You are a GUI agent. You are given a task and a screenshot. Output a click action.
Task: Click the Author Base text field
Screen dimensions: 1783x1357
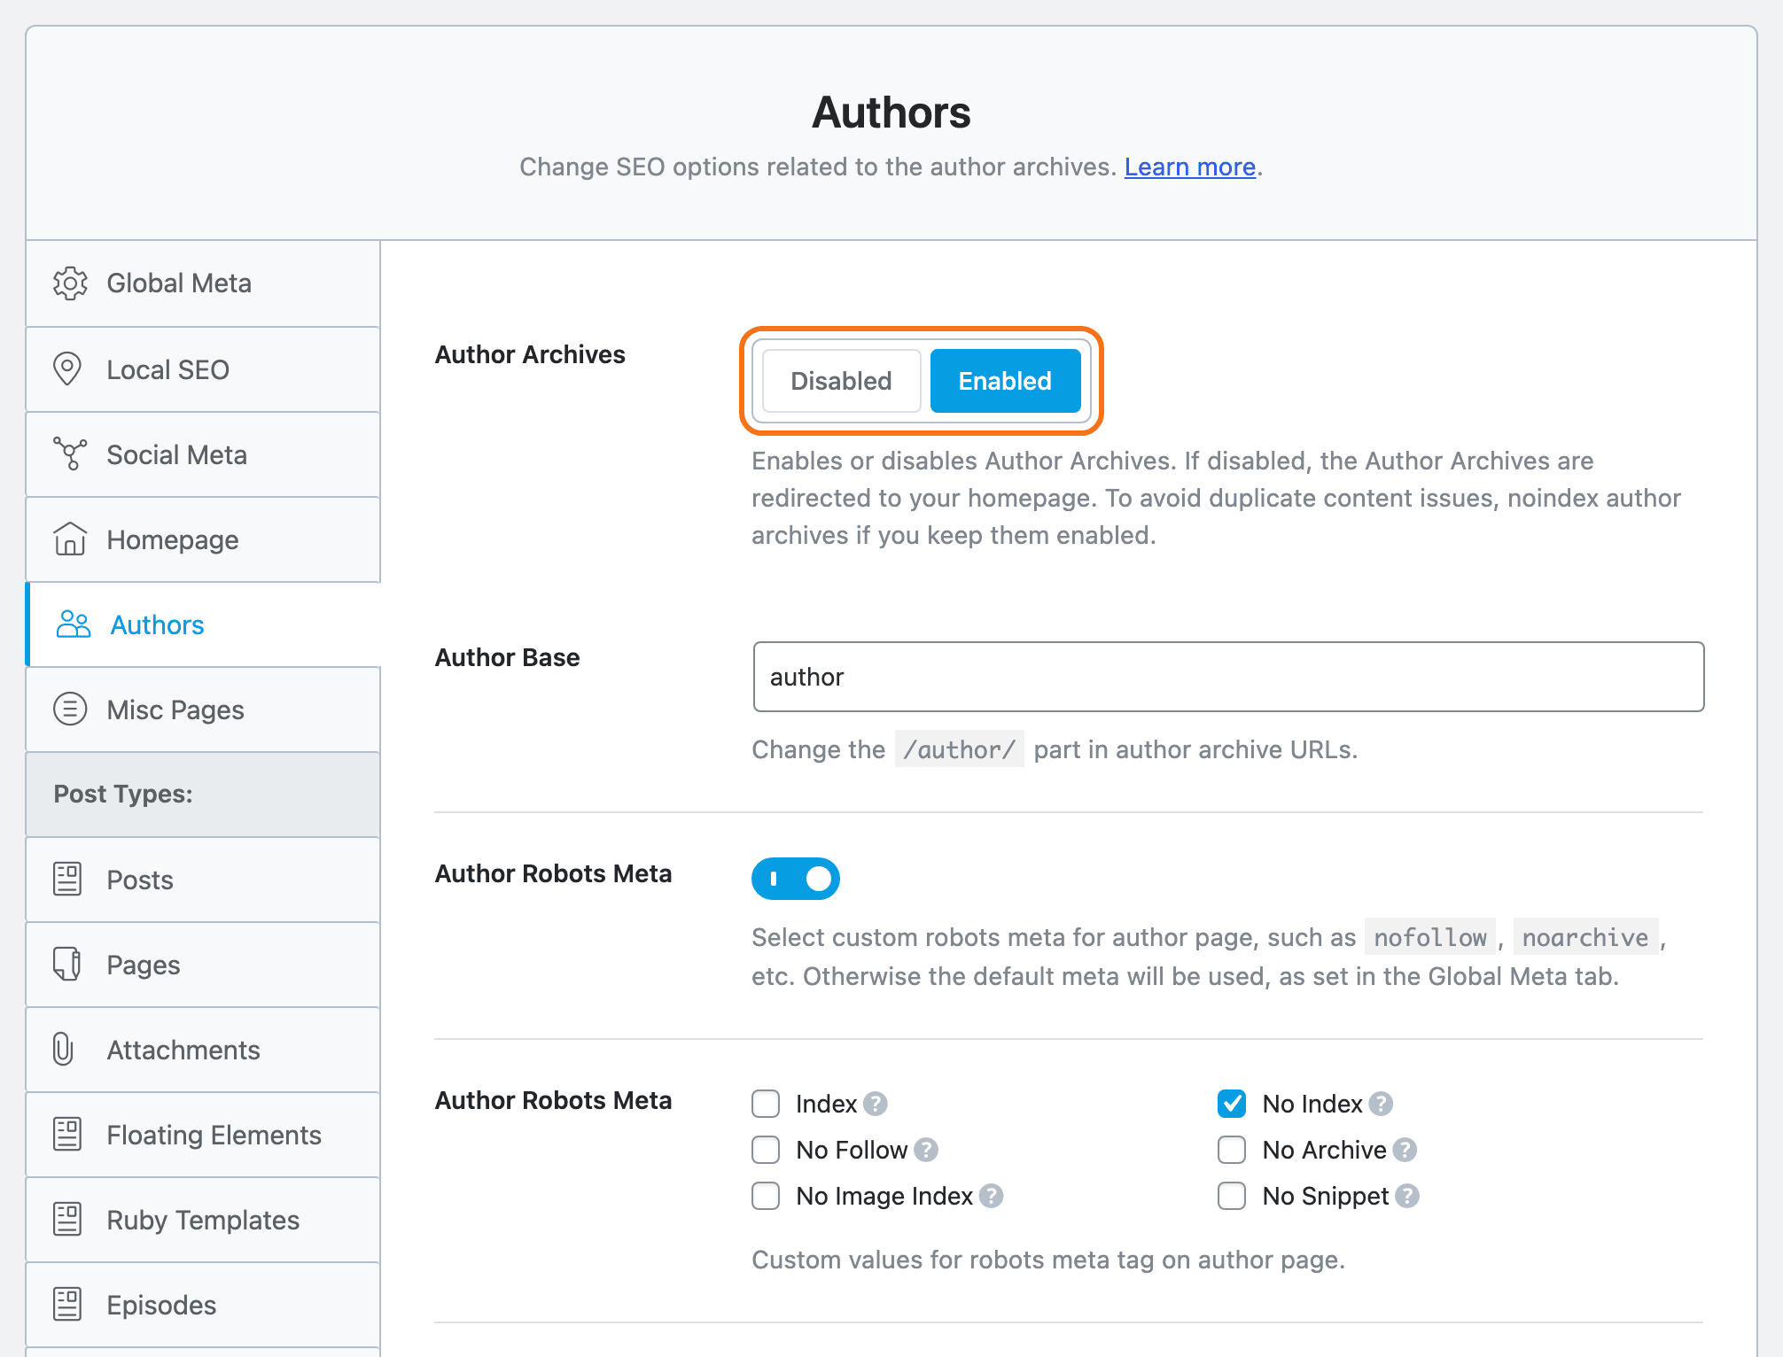point(1228,677)
